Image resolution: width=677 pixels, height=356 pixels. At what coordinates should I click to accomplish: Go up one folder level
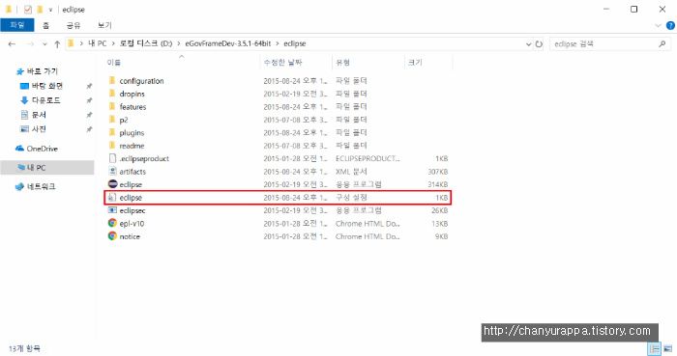(57, 44)
